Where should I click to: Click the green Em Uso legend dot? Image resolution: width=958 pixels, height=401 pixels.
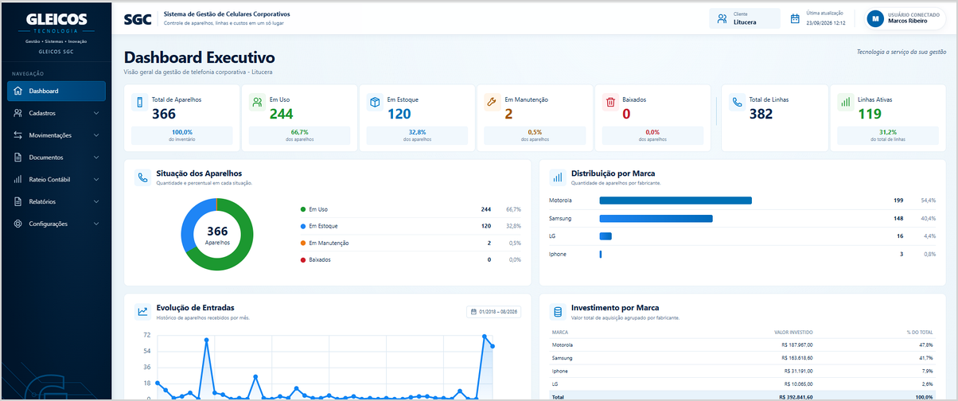click(x=303, y=209)
